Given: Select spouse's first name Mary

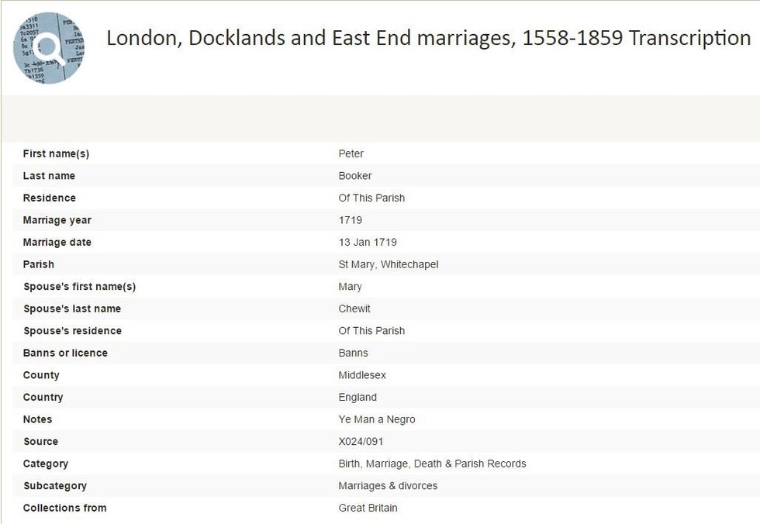Looking at the screenshot, I should [350, 287].
